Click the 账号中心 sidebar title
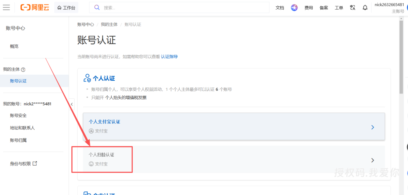This screenshot has width=408, height=195. pyautogui.click(x=16, y=28)
